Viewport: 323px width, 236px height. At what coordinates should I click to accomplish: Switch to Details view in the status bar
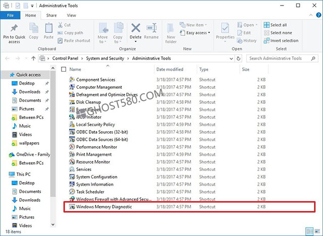[x=309, y=231]
